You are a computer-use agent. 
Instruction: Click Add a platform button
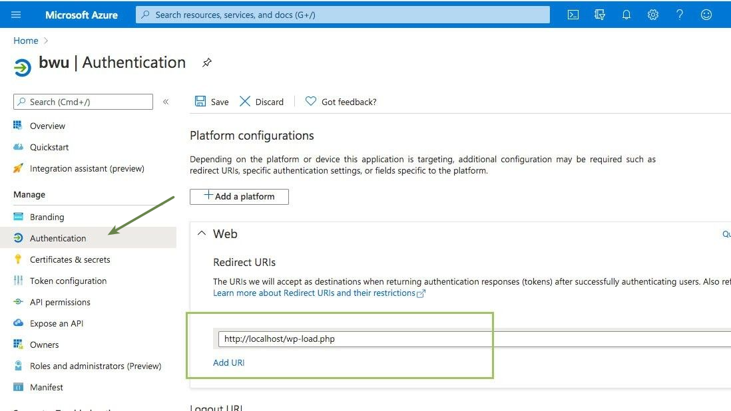coord(239,196)
